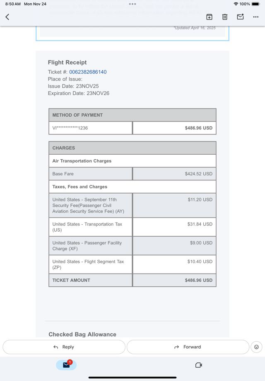Viewport: 265px width, 381px height.
Task: Open more options menu in toolbar
Action: coord(255,17)
